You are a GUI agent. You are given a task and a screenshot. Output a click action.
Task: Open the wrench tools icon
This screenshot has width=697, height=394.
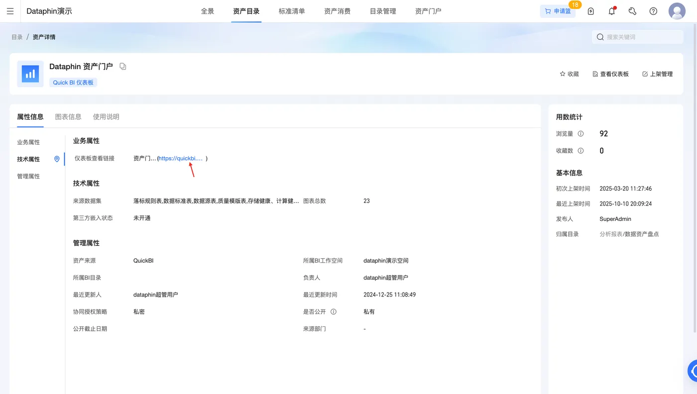tap(632, 11)
